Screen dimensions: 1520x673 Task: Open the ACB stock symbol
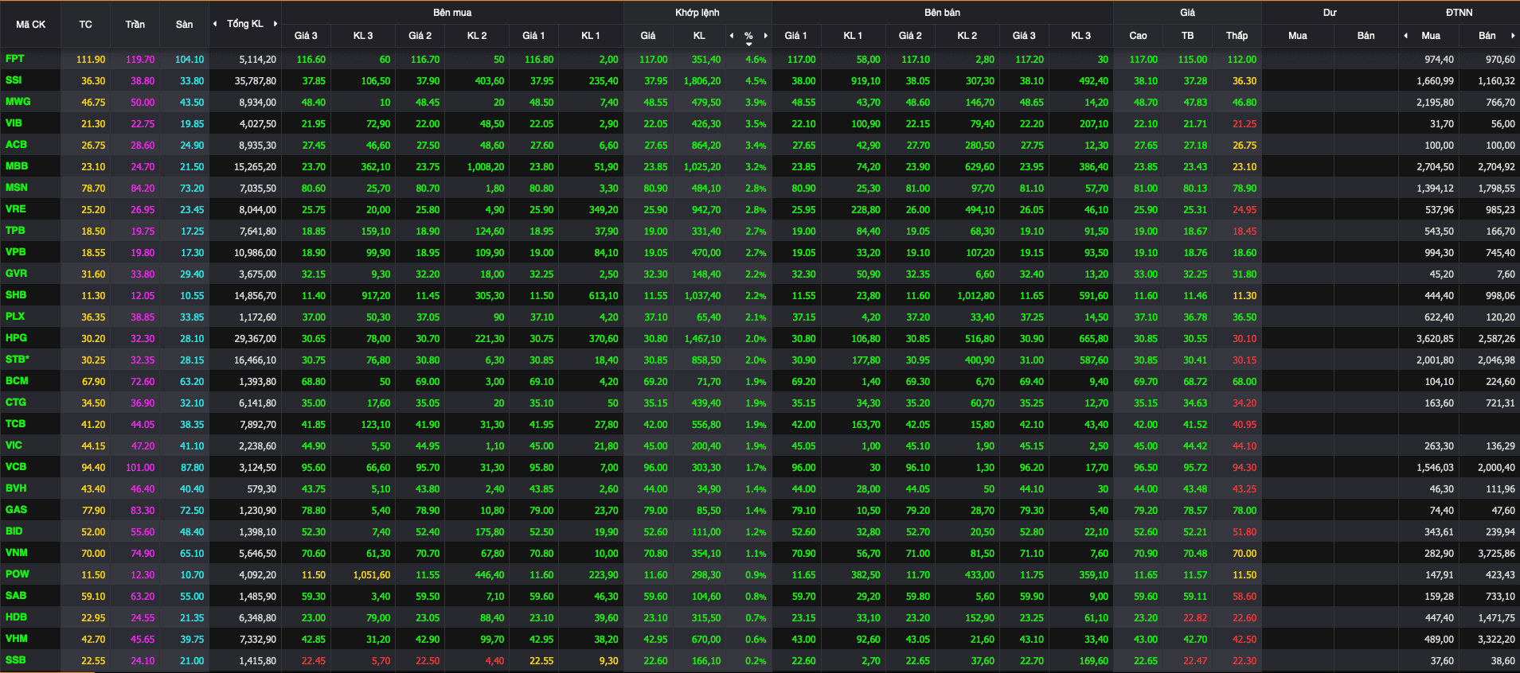(16, 145)
